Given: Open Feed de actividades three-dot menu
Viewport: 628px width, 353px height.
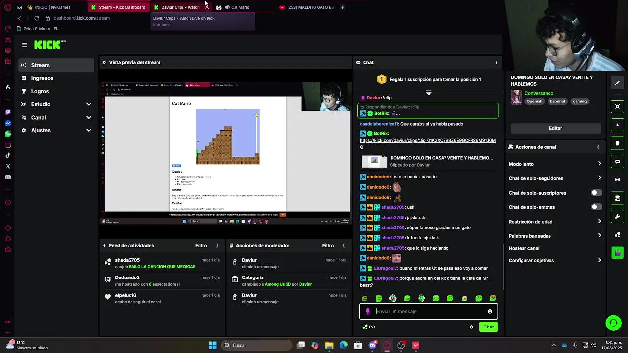Looking at the screenshot, I should [x=217, y=246].
